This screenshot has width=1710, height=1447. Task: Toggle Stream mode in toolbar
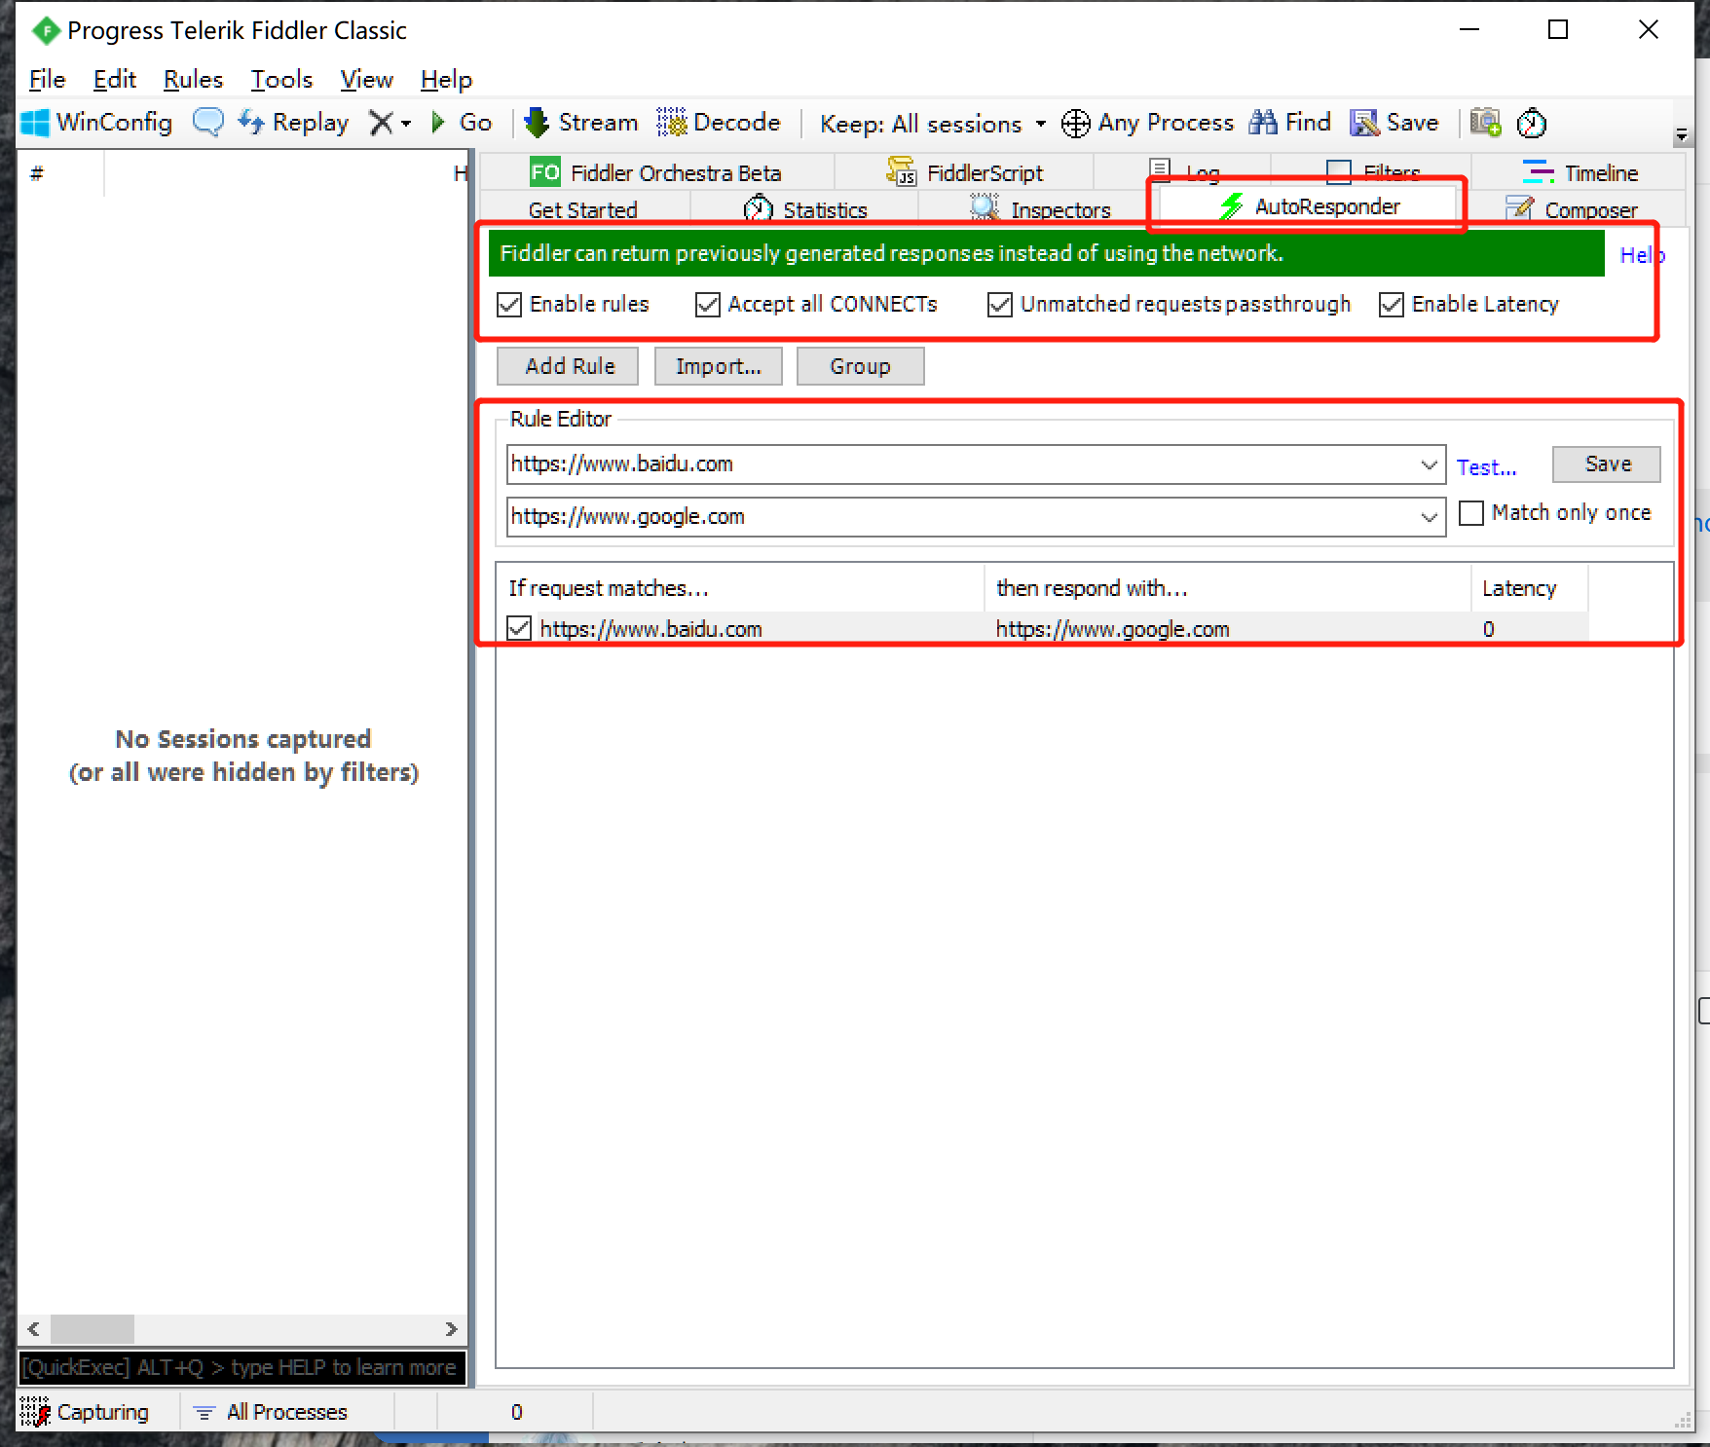point(581,123)
